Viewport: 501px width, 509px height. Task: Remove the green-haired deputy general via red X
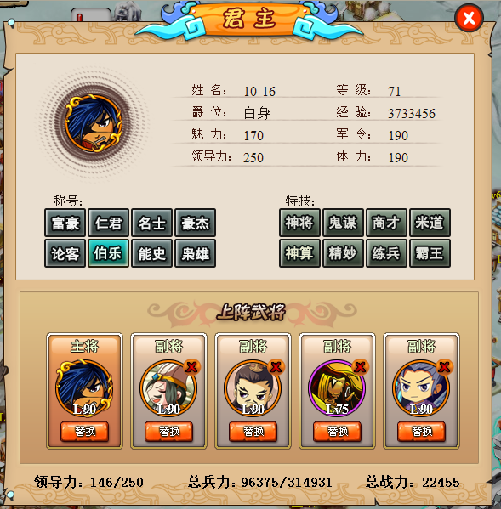(x=191, y=367)
